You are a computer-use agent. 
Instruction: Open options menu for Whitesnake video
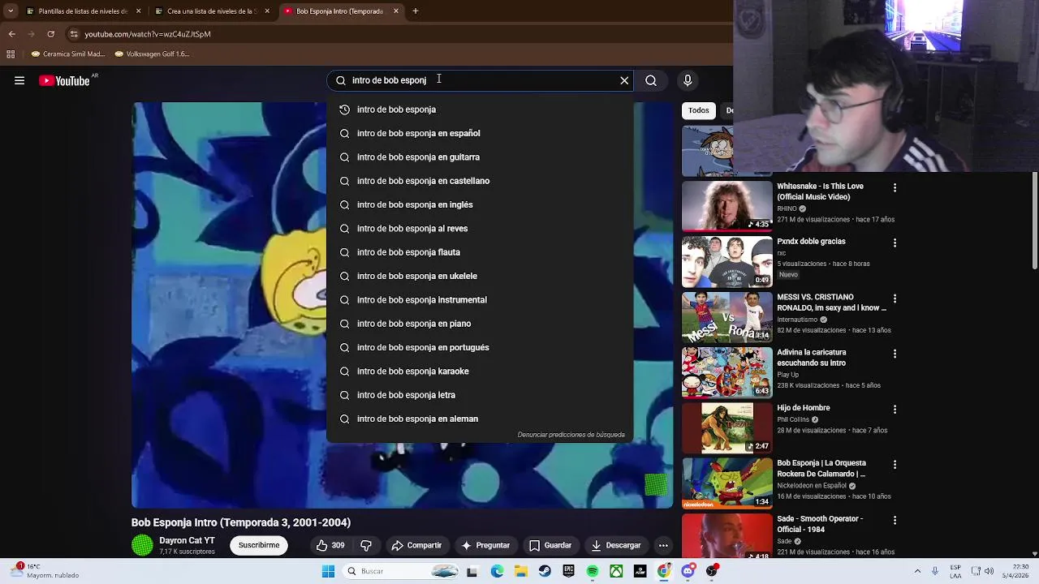(x=895, y=187)
